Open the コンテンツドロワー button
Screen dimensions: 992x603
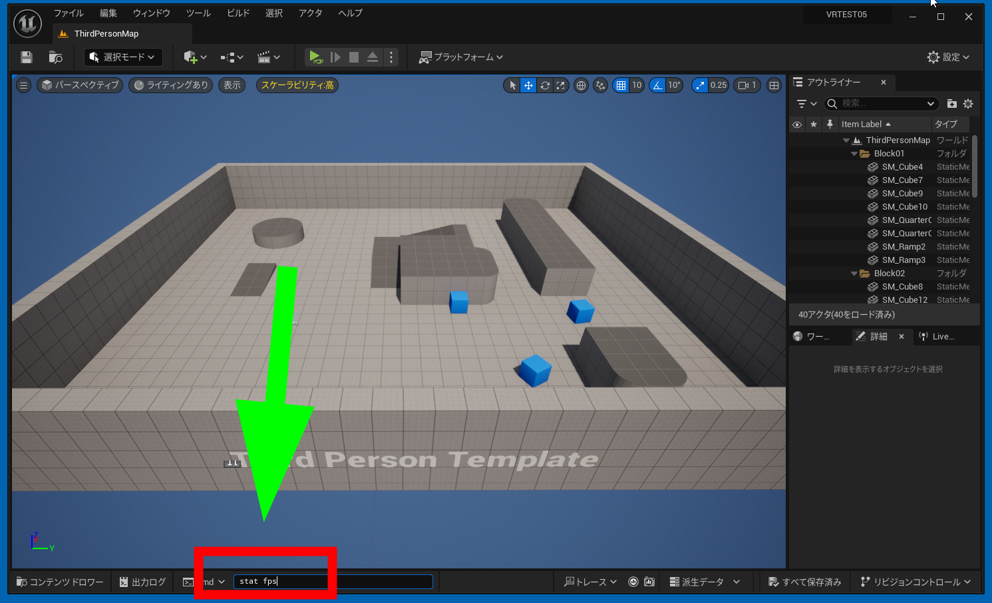point(60,582)
